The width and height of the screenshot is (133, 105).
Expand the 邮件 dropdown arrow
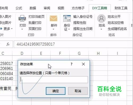pyautogui.click(x=53, y=29)
